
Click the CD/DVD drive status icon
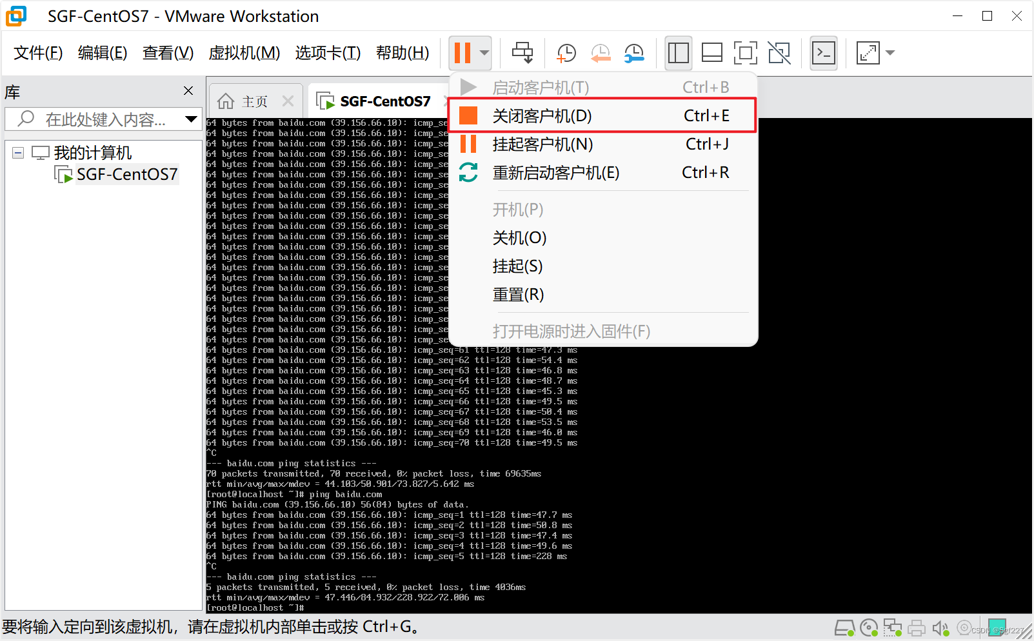click(x=869, y=628)
